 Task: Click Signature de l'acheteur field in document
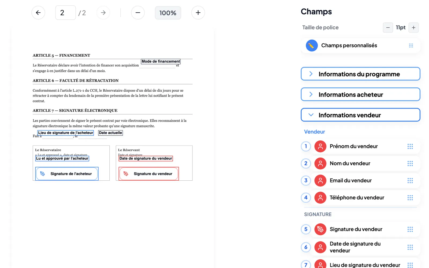click(x=67, y=174)
